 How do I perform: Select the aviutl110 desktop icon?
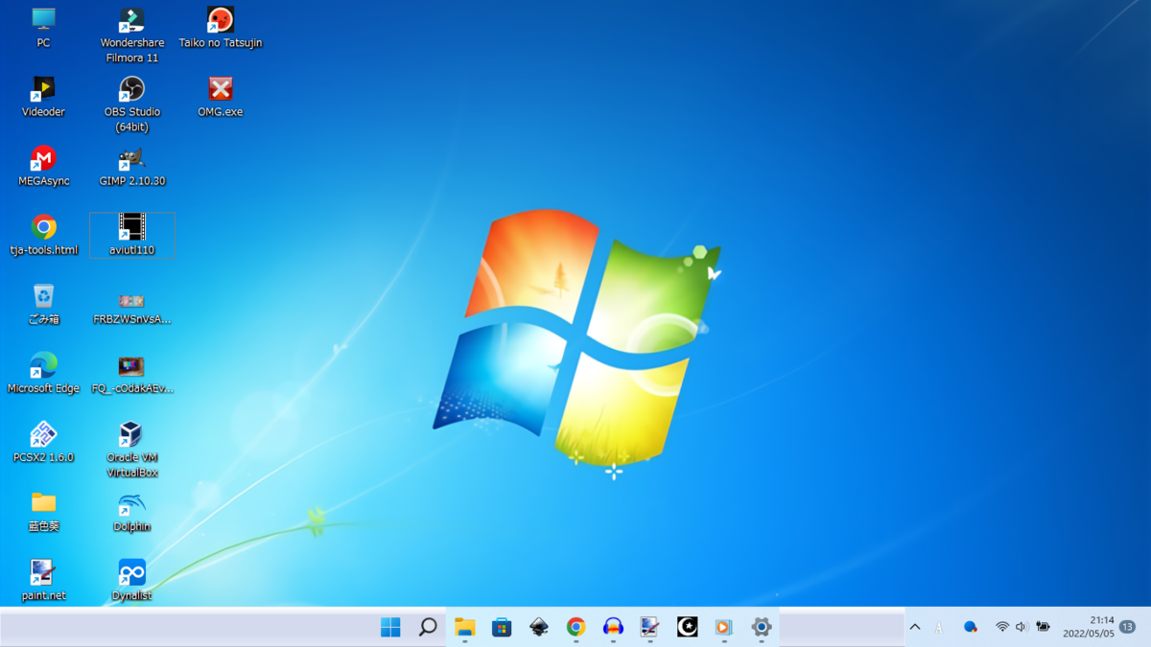click(x=131, y=235)
